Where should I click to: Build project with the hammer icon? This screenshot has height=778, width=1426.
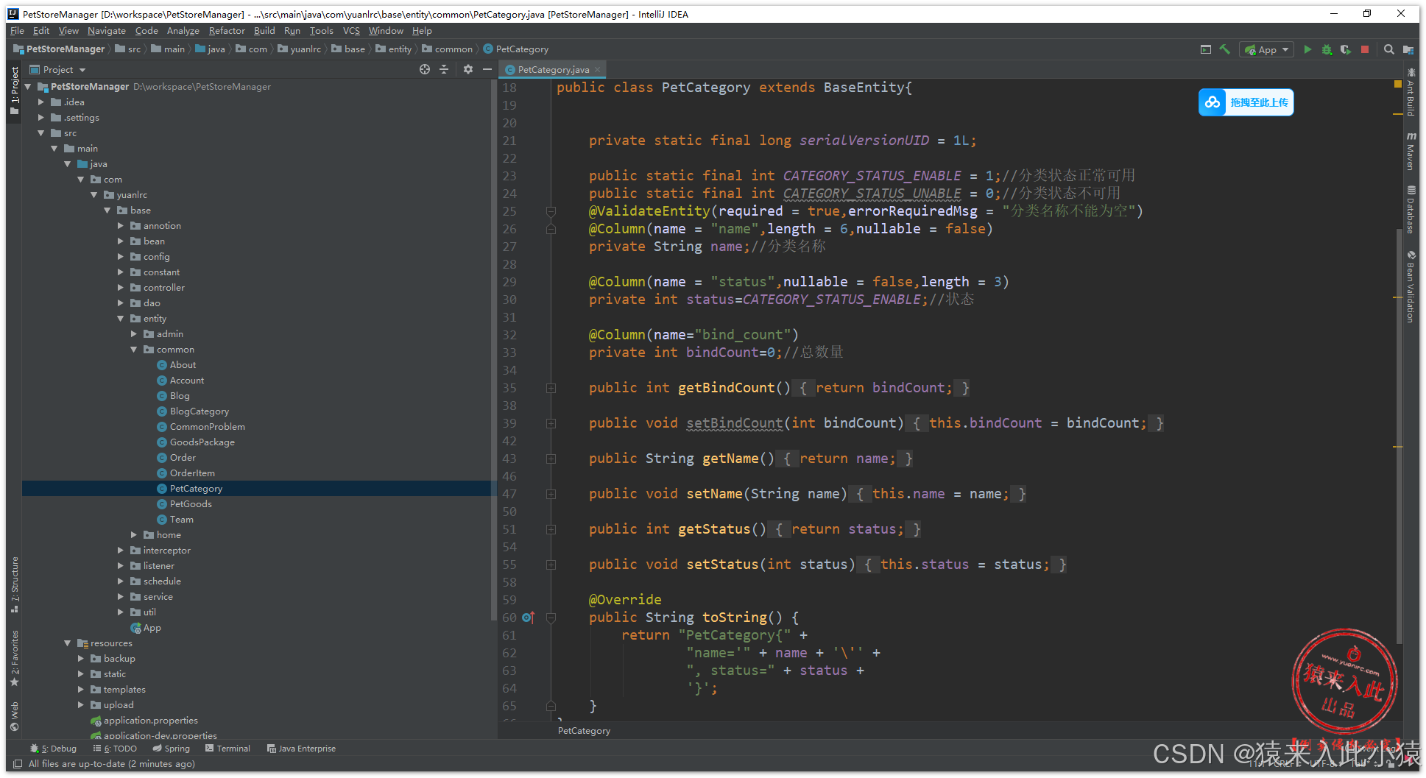coord(1225,49)
